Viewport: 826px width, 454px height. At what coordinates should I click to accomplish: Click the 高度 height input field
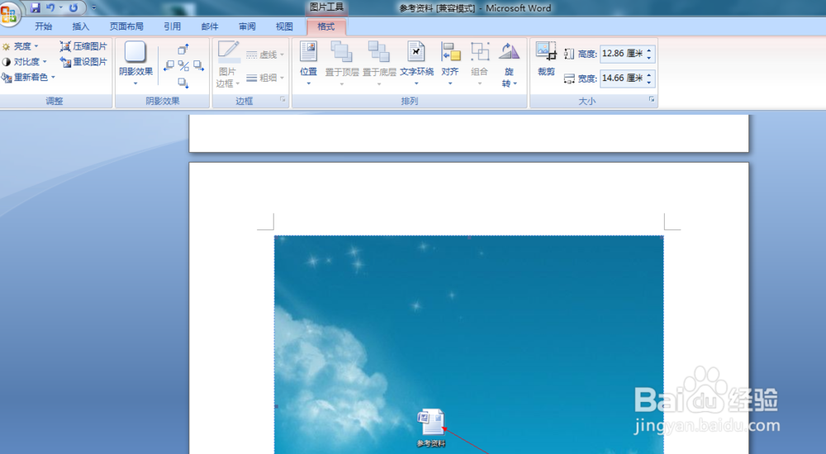click(x=623, y=53)
